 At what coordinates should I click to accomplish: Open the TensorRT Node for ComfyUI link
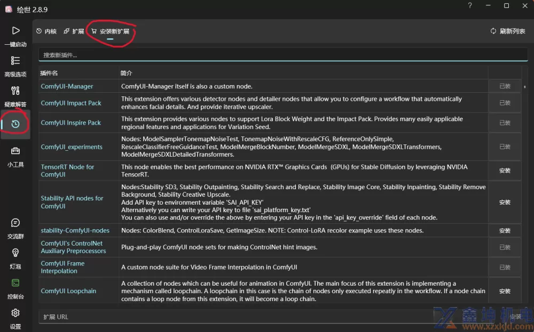coord(67,171)
